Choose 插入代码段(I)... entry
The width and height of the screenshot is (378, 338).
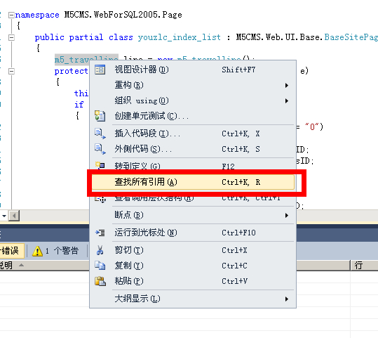193,134
